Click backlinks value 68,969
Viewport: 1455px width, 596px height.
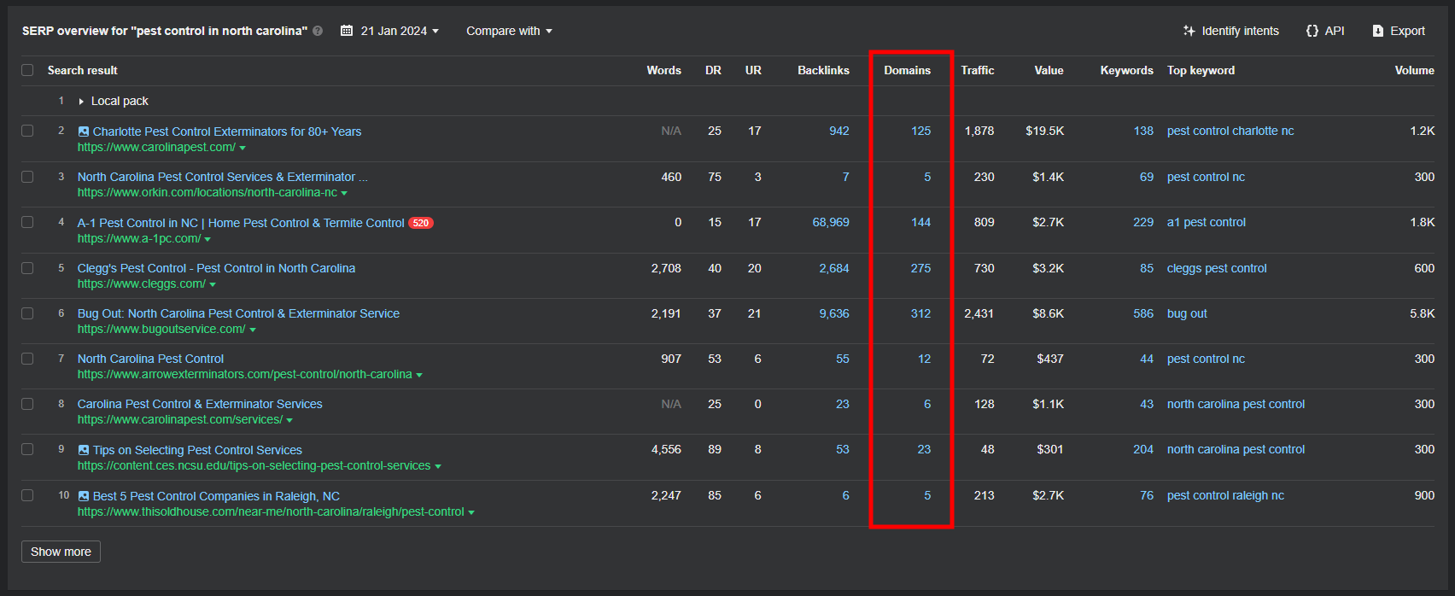[831, 222]
